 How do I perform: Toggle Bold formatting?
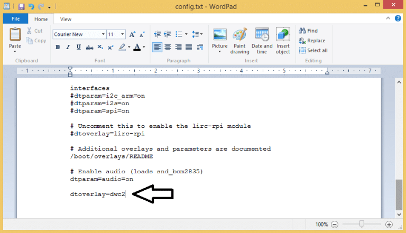(x=58, y=47)
